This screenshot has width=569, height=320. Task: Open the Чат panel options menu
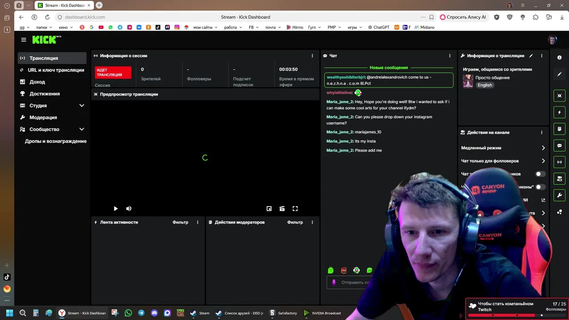pos(450,56)
